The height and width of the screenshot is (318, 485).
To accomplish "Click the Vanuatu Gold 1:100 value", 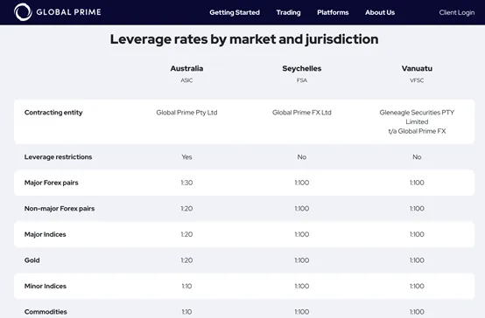I will [417, 260].
